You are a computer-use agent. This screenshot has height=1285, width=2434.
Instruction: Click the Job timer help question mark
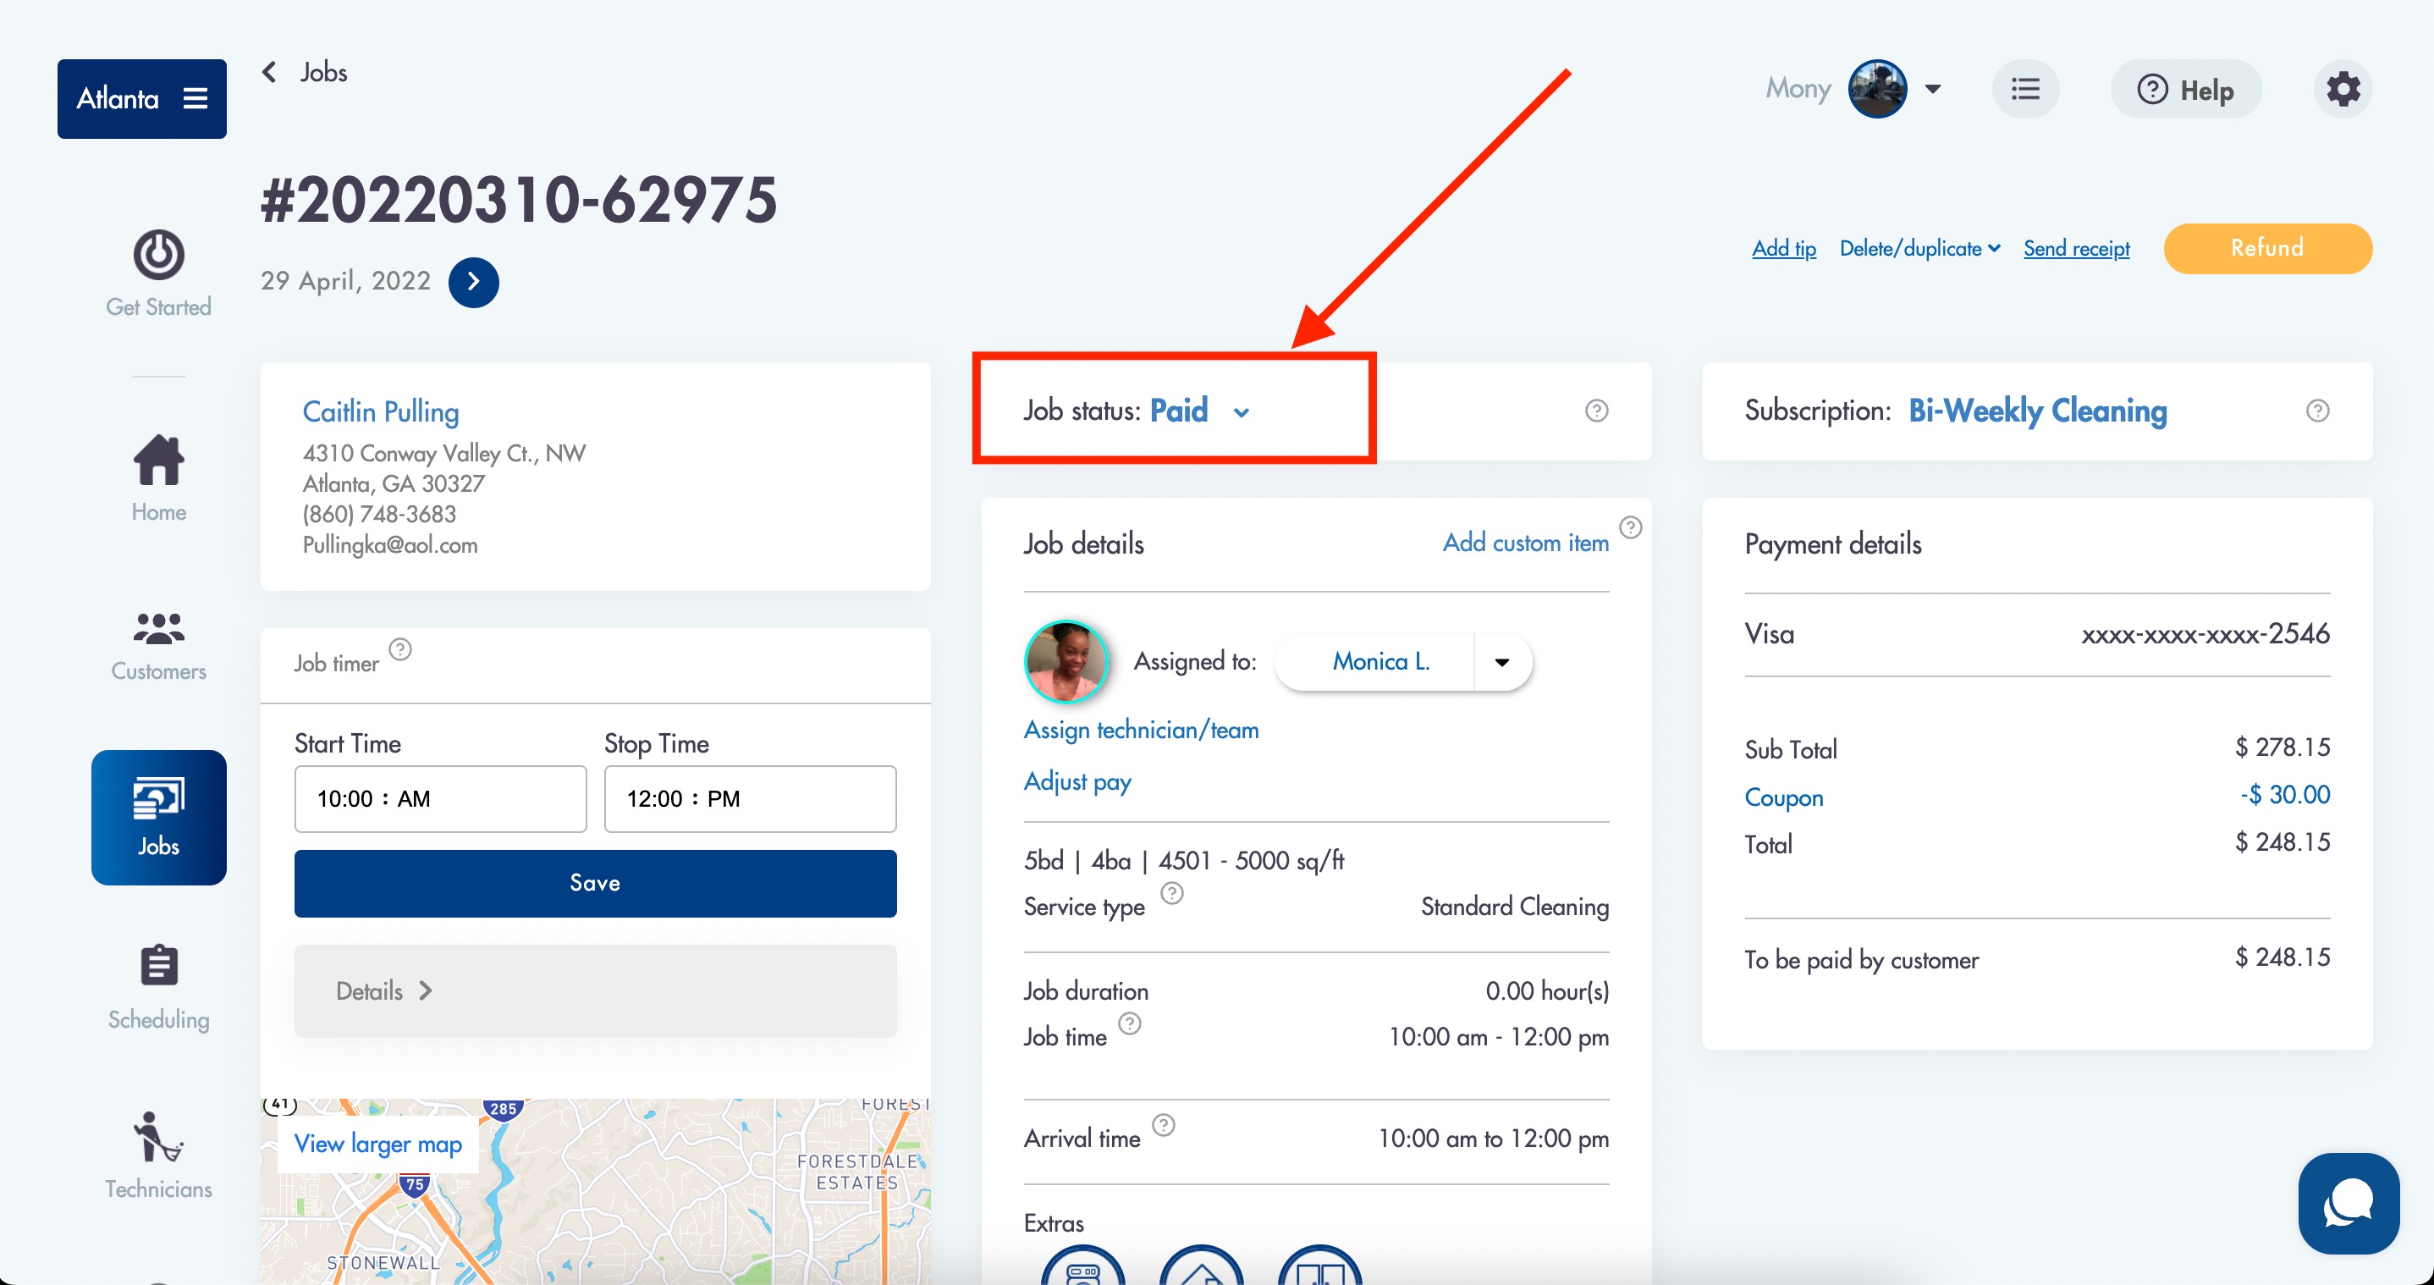[x=400, y=649]
